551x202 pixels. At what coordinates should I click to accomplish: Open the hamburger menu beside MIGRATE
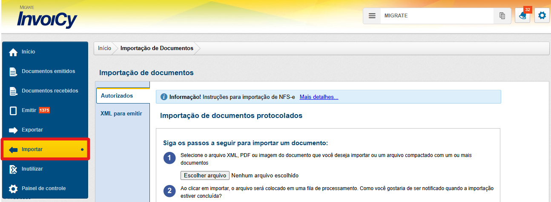372,16
